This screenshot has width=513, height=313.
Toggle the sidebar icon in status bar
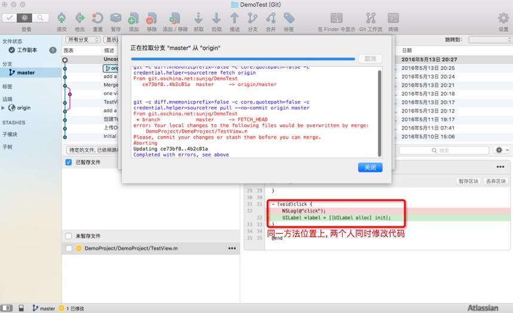(7, 308)
